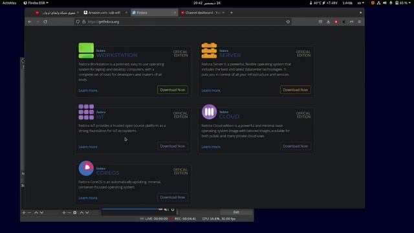The height and width of the screenshot is (233, 414).
Task: Click Fedora CoreOS logo
Action: [86, 168]
